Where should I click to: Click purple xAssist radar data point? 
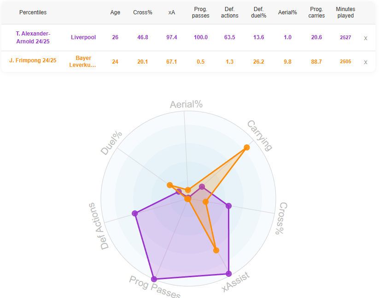coord(227,274)
